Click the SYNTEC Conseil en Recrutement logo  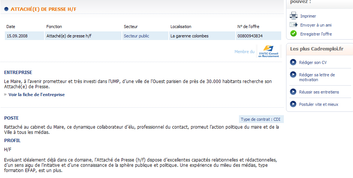point(268,51)
